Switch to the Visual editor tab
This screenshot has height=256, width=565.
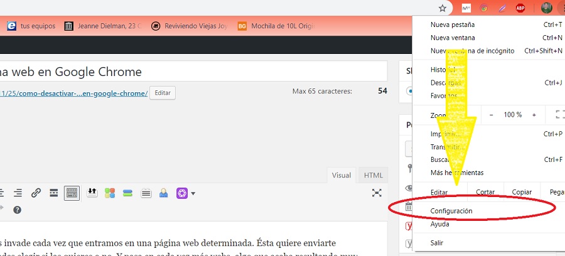342,175
